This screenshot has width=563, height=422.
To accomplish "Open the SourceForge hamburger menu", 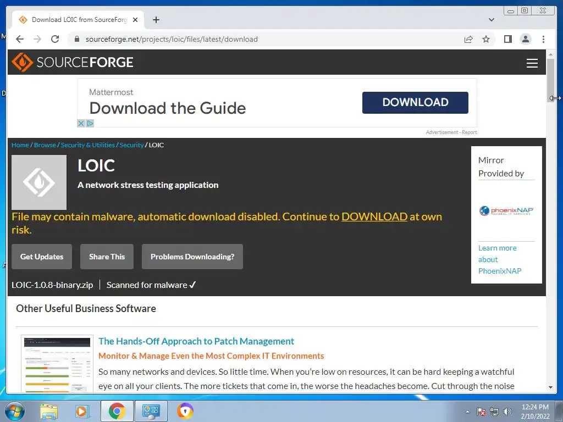I will tap(532, 63).
